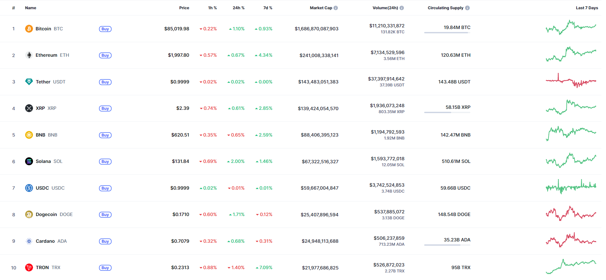This screenshot has width=606, height=280.
Task: Open Tether's 7-day sparkline chart
Action: [x=571, y=81]
